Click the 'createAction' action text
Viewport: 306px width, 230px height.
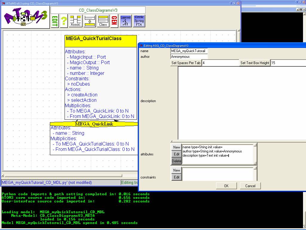tap(84, 95)
